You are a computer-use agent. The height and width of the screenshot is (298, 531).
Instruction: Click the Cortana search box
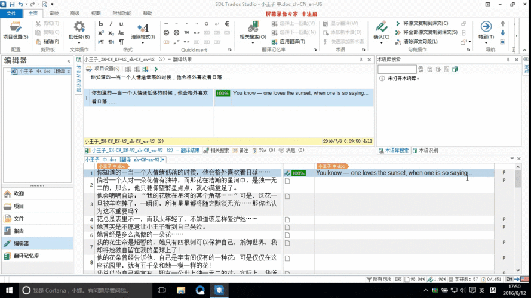click(85, 290)
